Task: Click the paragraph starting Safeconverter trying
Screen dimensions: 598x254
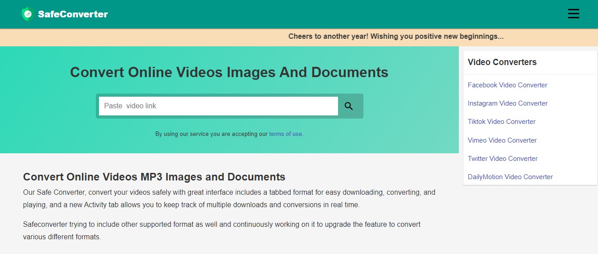Action: click(x=222, y=230)
